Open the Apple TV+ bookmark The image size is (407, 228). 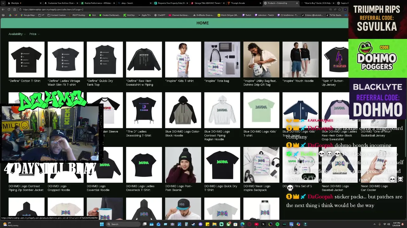tap(145, 15)
